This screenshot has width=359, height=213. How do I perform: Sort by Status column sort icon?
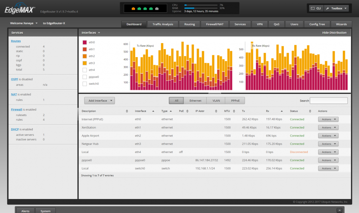tap(310, 111)
